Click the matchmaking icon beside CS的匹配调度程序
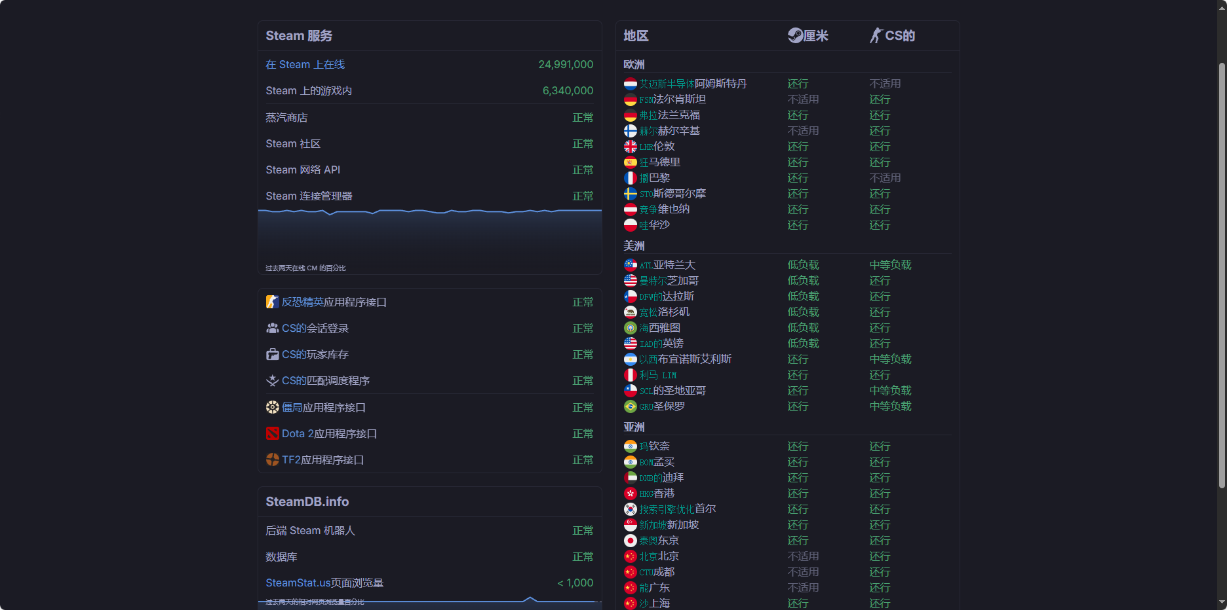 tap(272, 380)
